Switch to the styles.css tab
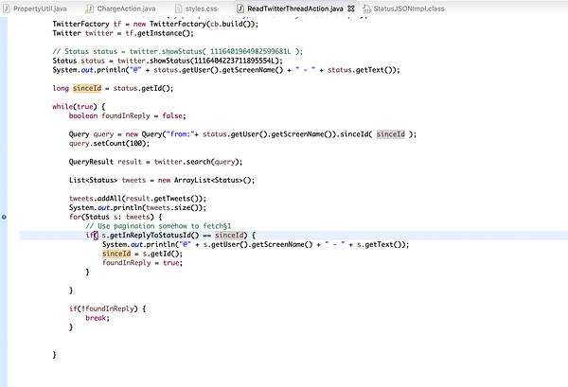This screenshot has height=387, width=568. pyautogui.click(x=201, y=9)
